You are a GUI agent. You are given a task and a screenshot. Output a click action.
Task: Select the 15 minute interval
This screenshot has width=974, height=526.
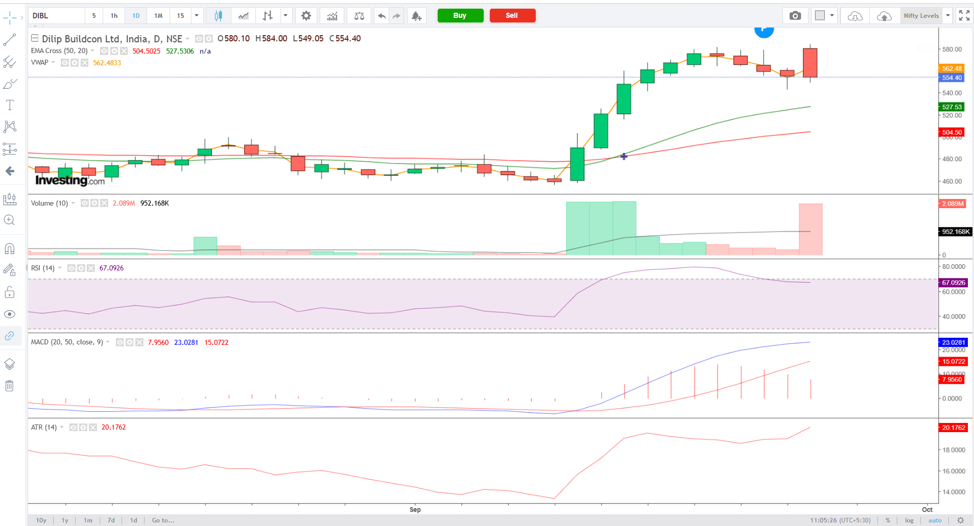point(181,16)
